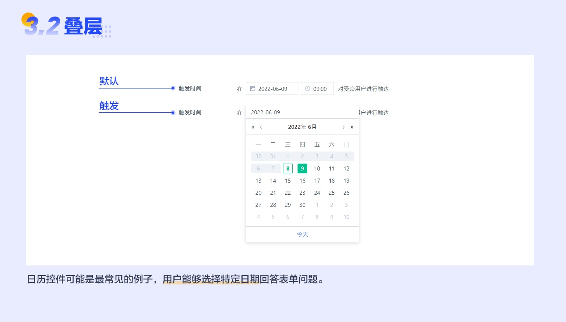This screenshot has width=566, height=322.
Task: Select date 21 in the calendar
Action: point(273,193)
